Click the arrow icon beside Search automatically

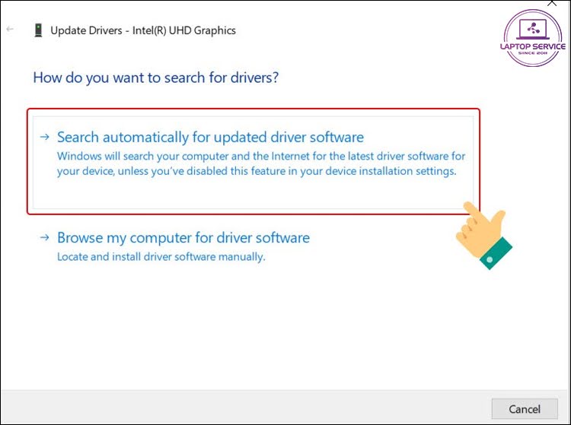tap(44, 137)
